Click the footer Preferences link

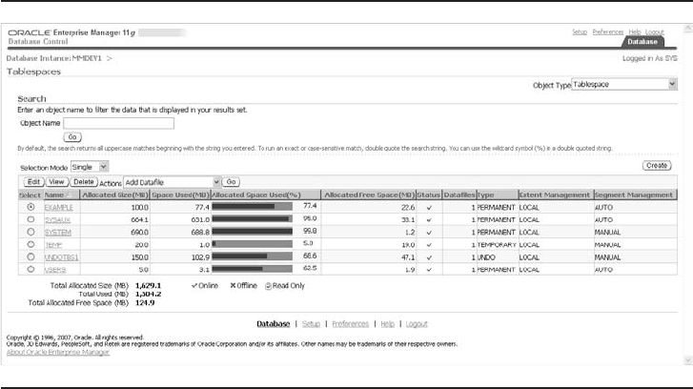[350, 324]
